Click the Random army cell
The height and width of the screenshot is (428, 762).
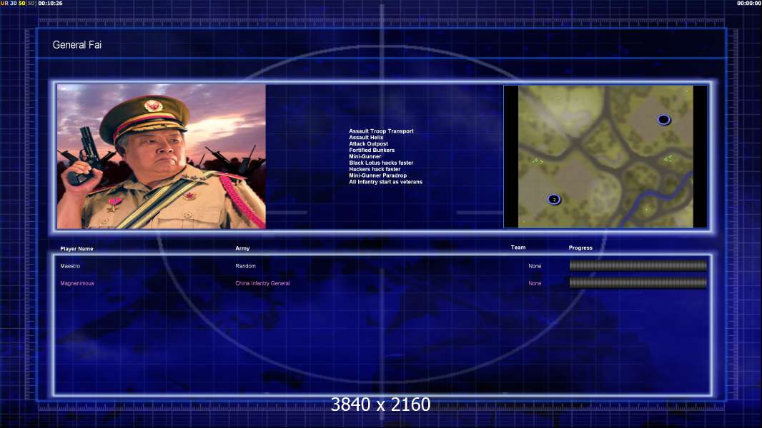[245, 266]
